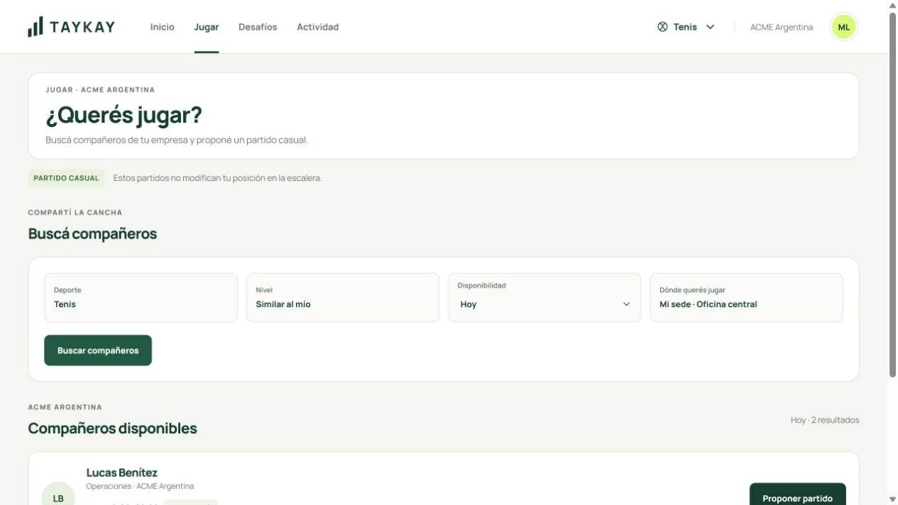Click the "Hoy · 2 resultados" text

click(825, 420)
